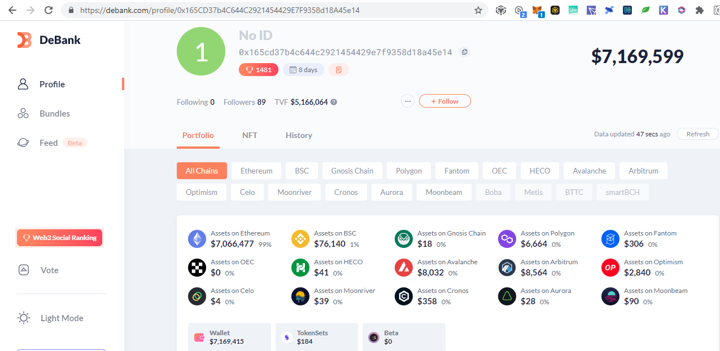Click the Followers 89 count
720x351 pixels.
point(245,103)
